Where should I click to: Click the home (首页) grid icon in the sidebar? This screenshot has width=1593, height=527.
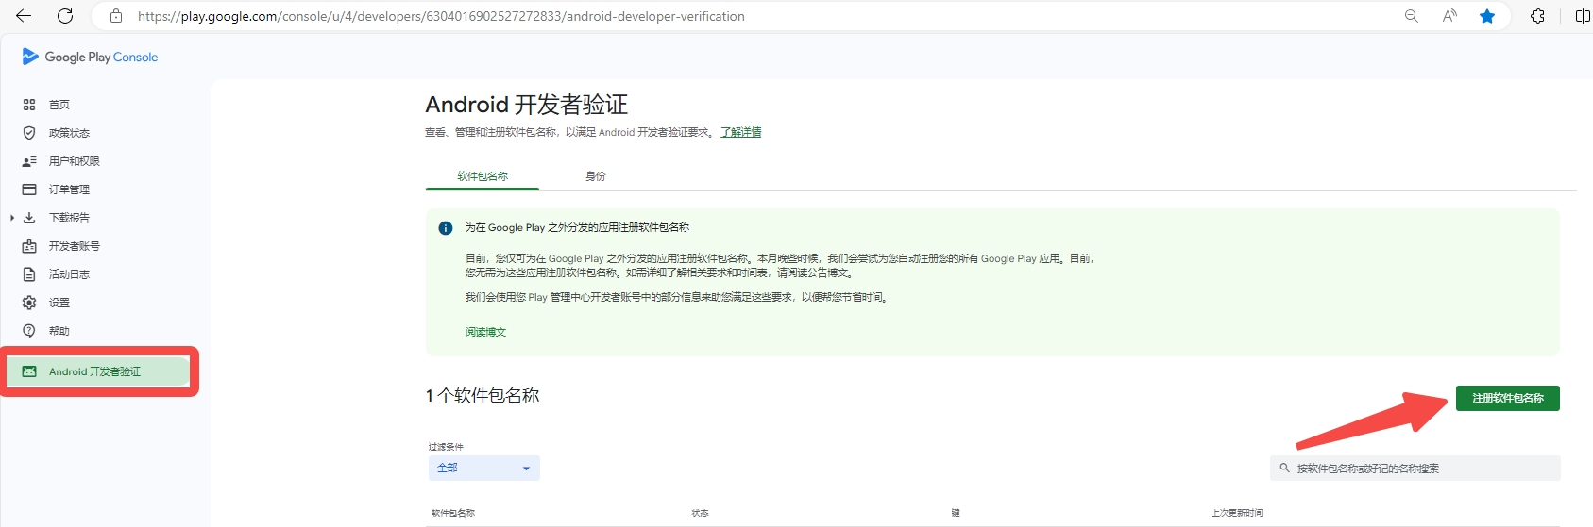coord(29,105)
